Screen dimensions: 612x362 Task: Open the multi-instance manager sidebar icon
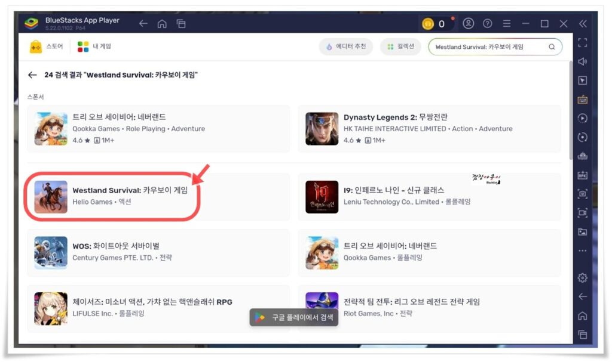[x=582, y=156]
